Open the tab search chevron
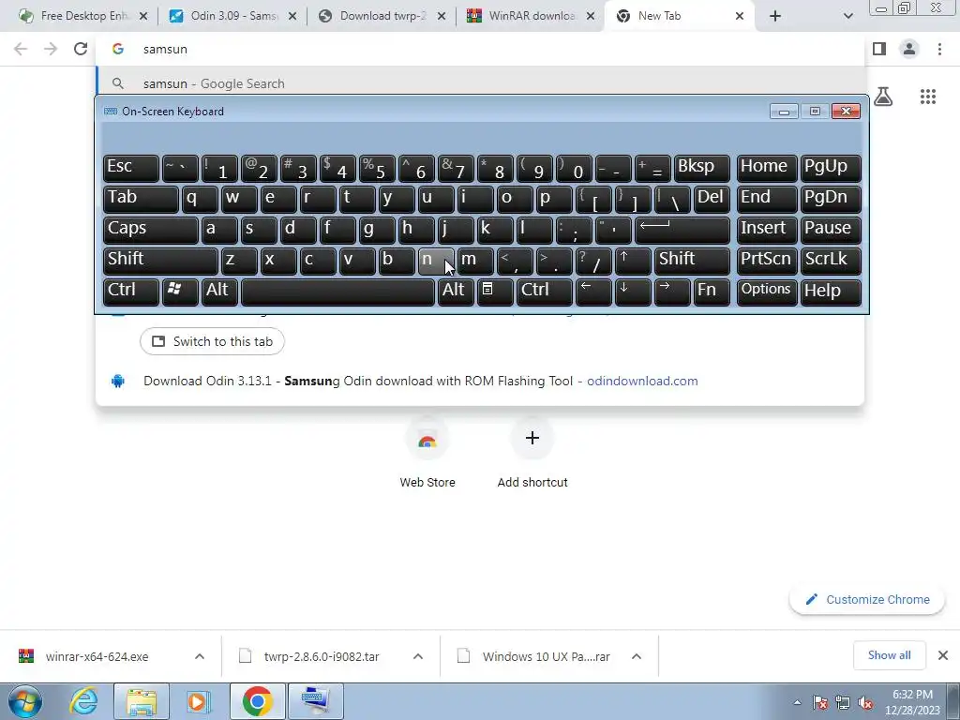 (x=847, y=16)
